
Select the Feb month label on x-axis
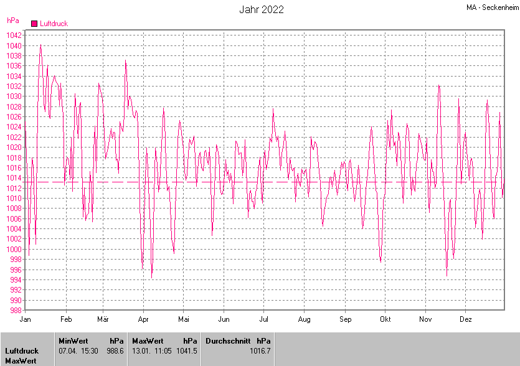click(x=66, y=319)
